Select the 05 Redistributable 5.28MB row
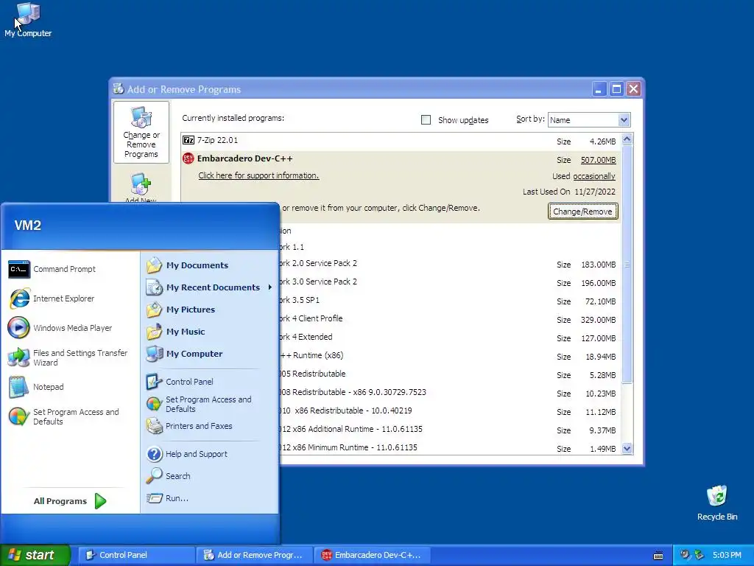 450,374
